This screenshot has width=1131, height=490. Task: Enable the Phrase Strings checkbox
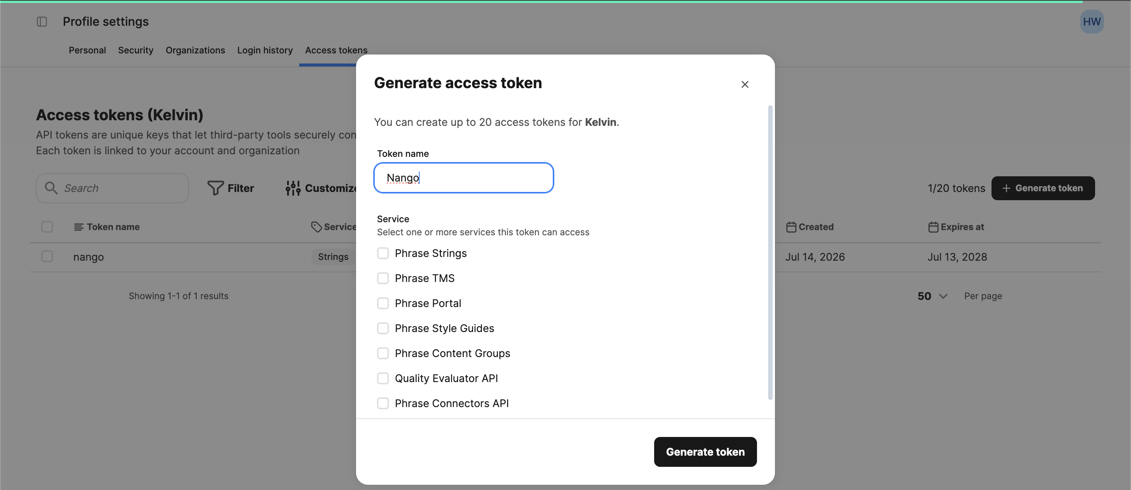[383, 253]
